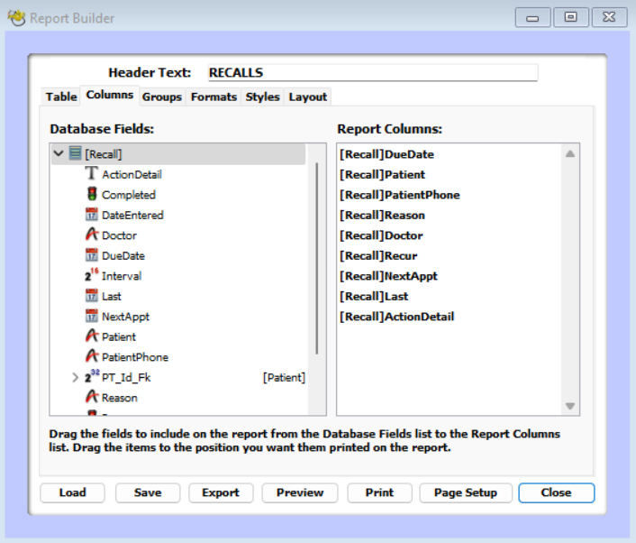Click the Close button
Screen dimensions: 636x543
tap(557, 492)
